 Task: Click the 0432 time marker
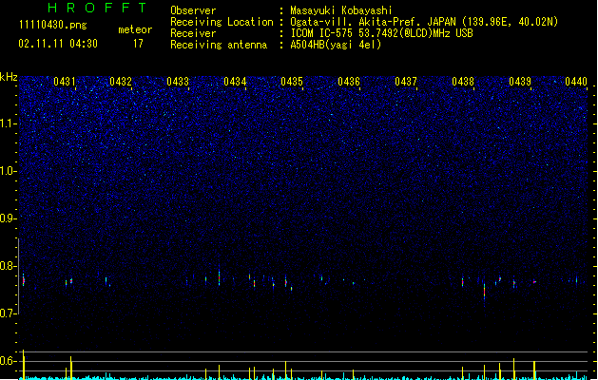coord(121,82)
